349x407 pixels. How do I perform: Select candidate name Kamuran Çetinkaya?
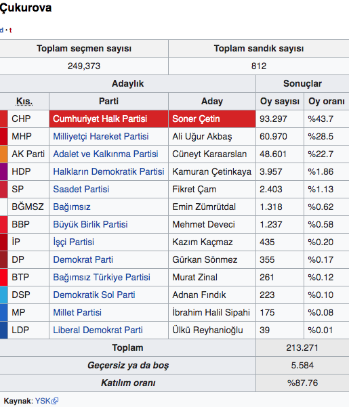(x=212, y=171)
